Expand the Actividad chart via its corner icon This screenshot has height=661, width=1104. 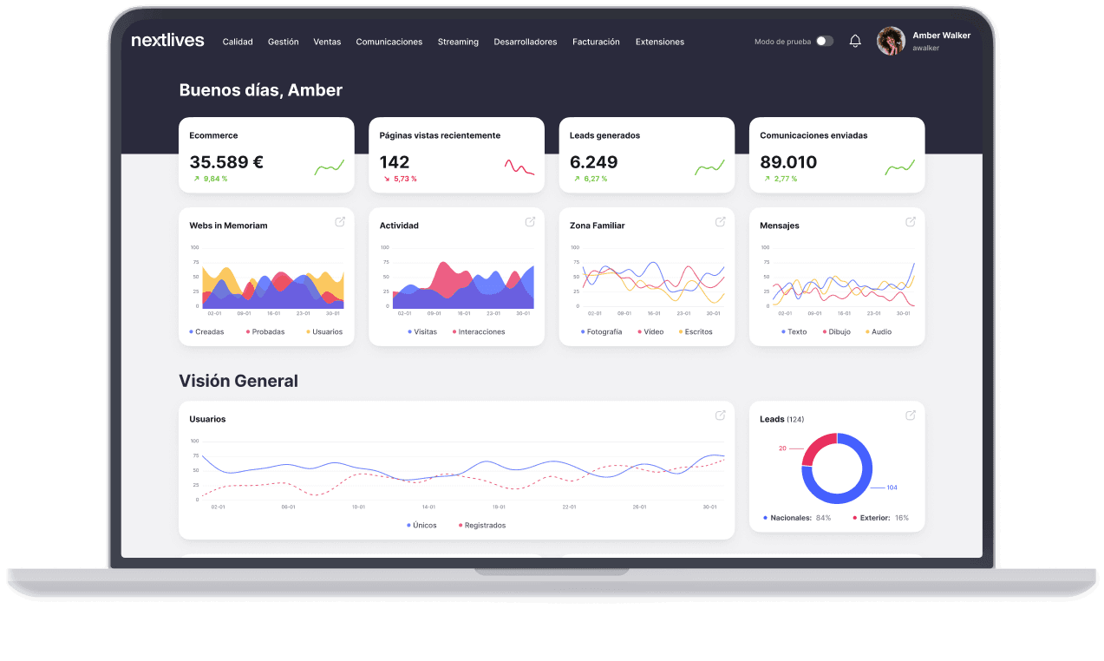click(530, 222)
